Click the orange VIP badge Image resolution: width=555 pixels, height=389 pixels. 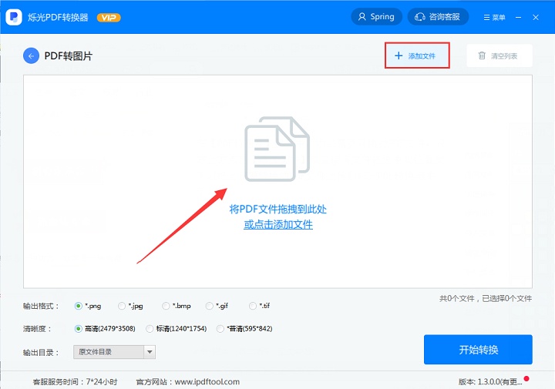point(109,17)
